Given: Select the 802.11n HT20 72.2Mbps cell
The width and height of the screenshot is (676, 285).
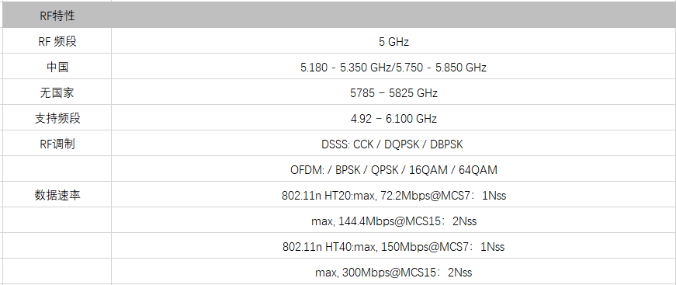Looking at the screenshot, I should (393, 195).
